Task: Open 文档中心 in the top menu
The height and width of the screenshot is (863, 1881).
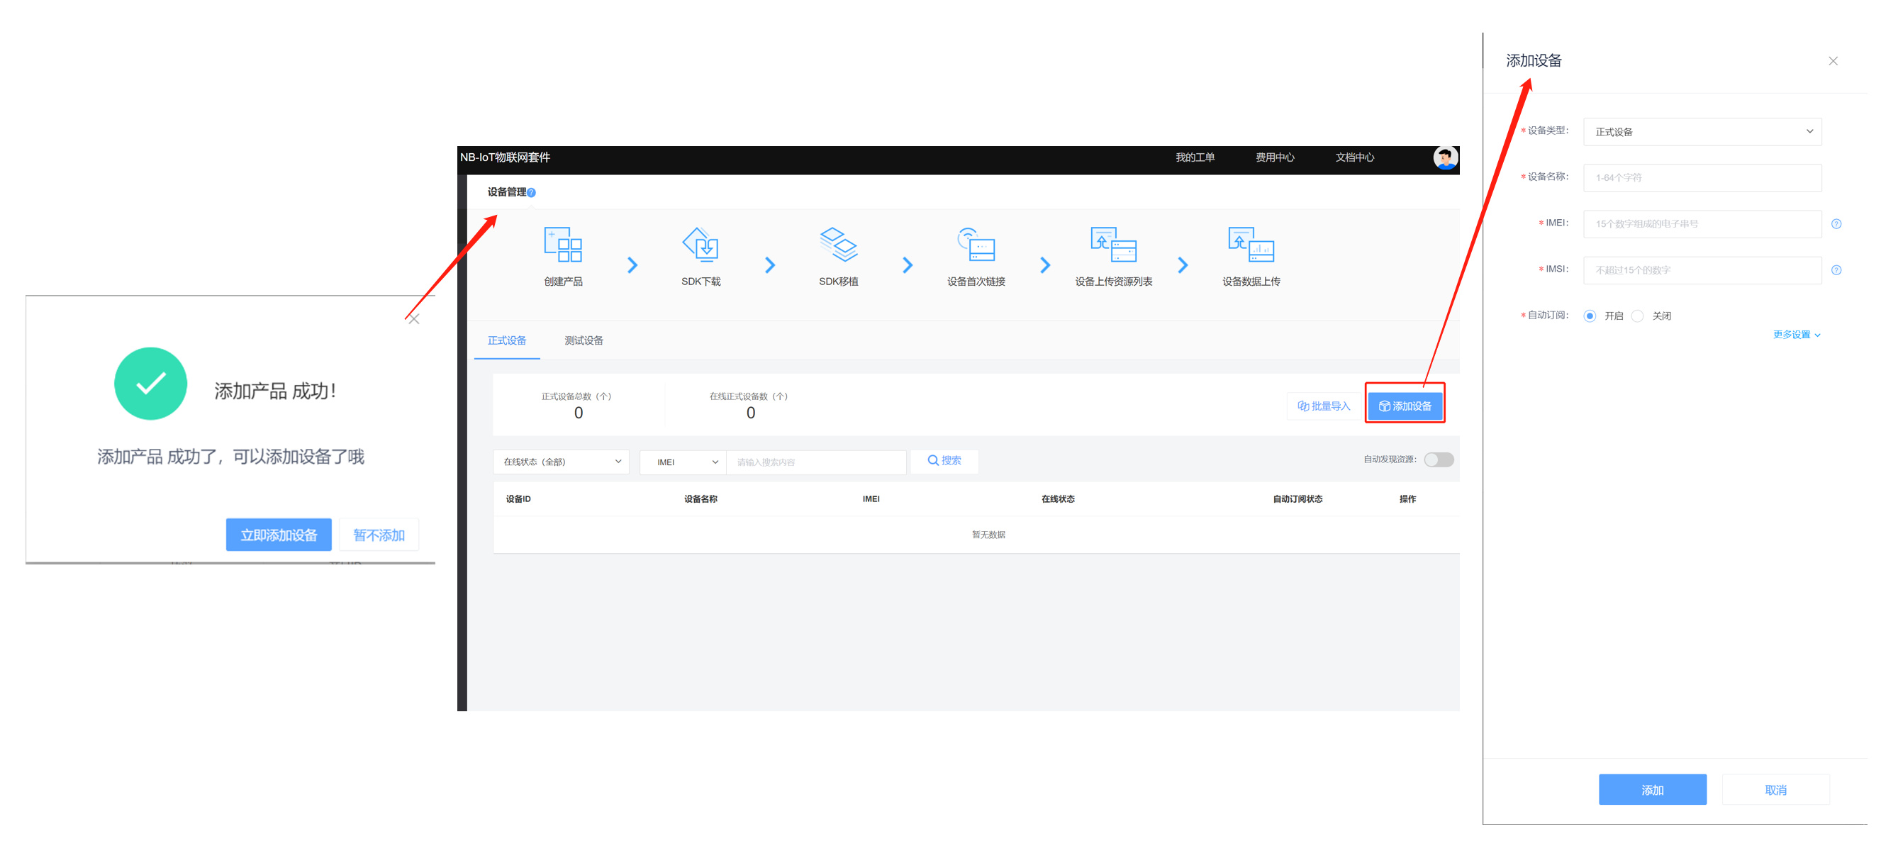Action: coord(1353,157)
